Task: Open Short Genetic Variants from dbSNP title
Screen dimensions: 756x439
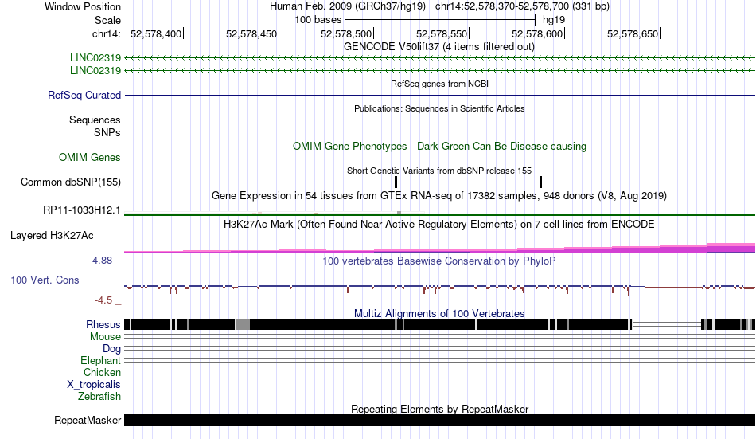Action: [x=438, y=171]
